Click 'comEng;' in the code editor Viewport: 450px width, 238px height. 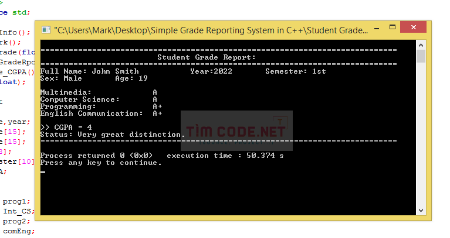click(19, 231)
